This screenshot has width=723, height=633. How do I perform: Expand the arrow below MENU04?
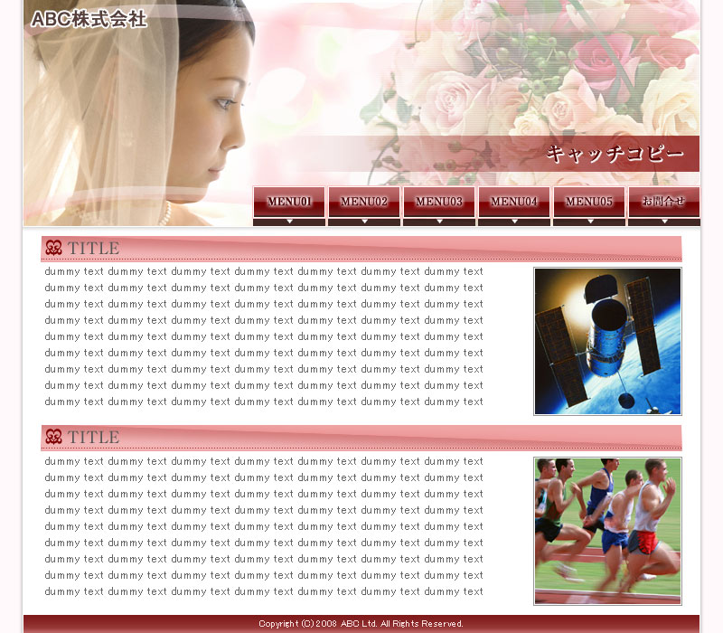click(x=514, y=222)
